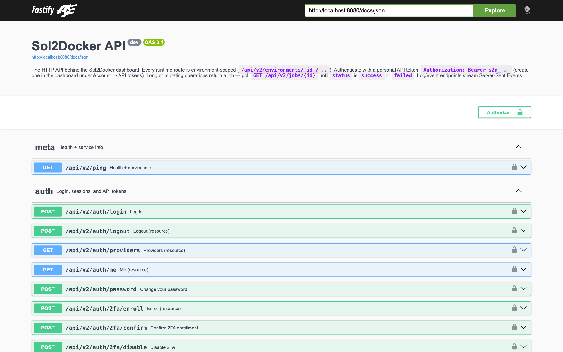
Task: Click 'Disable 2FA' summary text
Action: point(163,347)
